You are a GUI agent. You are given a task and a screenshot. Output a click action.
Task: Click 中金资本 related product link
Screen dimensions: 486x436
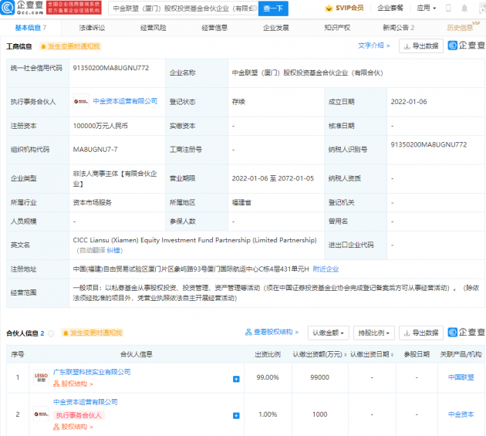(461, 414)
